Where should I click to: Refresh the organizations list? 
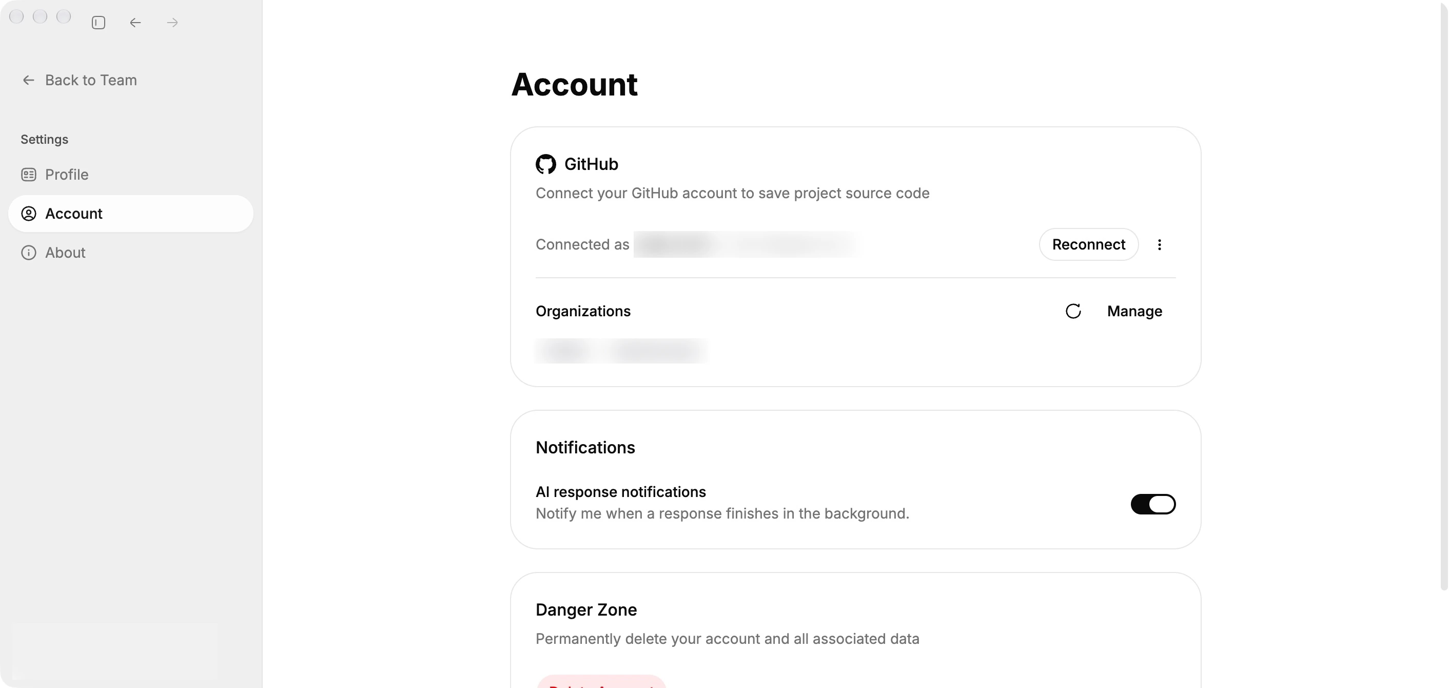coord(1073,311)
